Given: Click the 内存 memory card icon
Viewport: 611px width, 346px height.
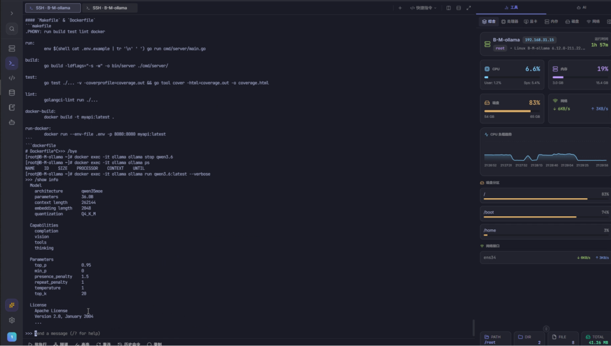Looking at the screenshot, I should (x=555, y=69).
